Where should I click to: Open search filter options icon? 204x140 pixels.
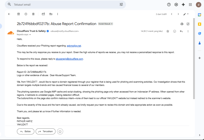(x=121, y=5)
